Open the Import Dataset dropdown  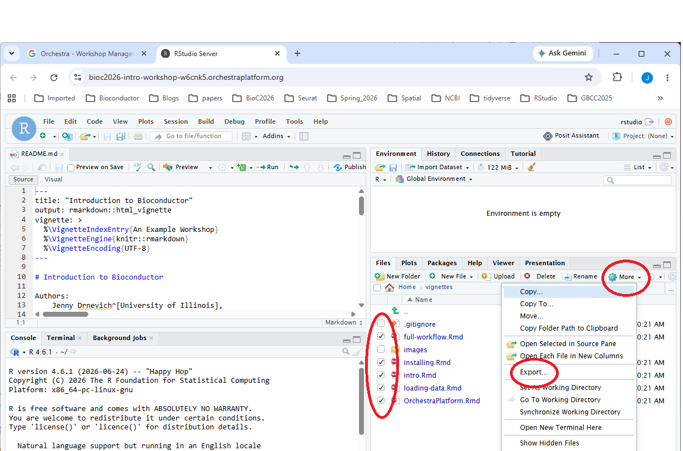[x=438, y=167]
